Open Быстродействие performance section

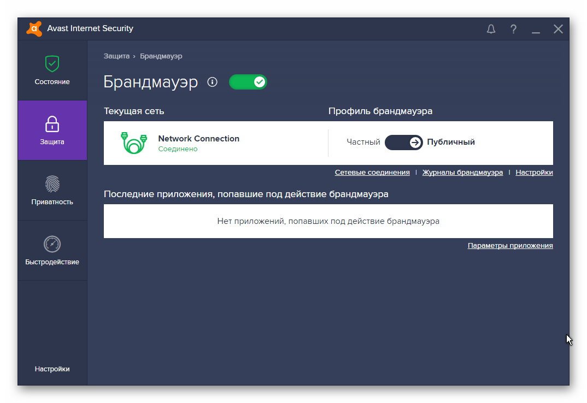[52, 250]
